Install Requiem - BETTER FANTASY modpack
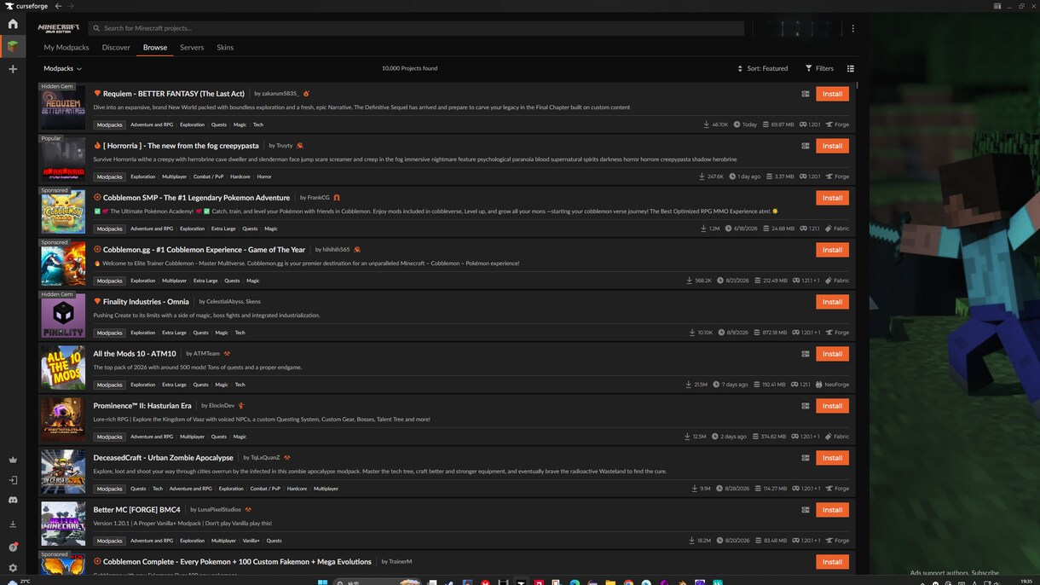 point(832,94)
